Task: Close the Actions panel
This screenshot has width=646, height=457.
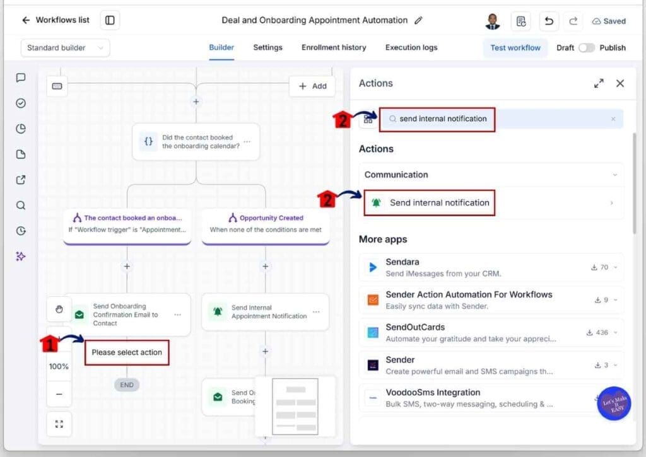Action: [x=620, y=84]
